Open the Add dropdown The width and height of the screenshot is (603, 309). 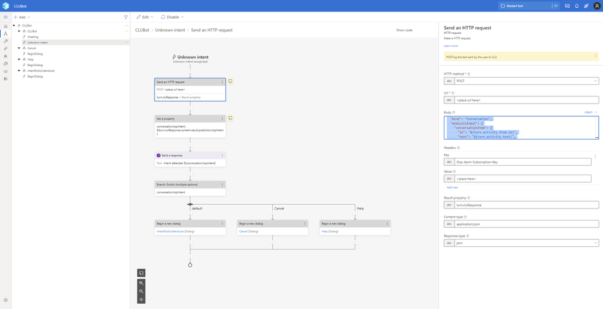tap(22, 17)
